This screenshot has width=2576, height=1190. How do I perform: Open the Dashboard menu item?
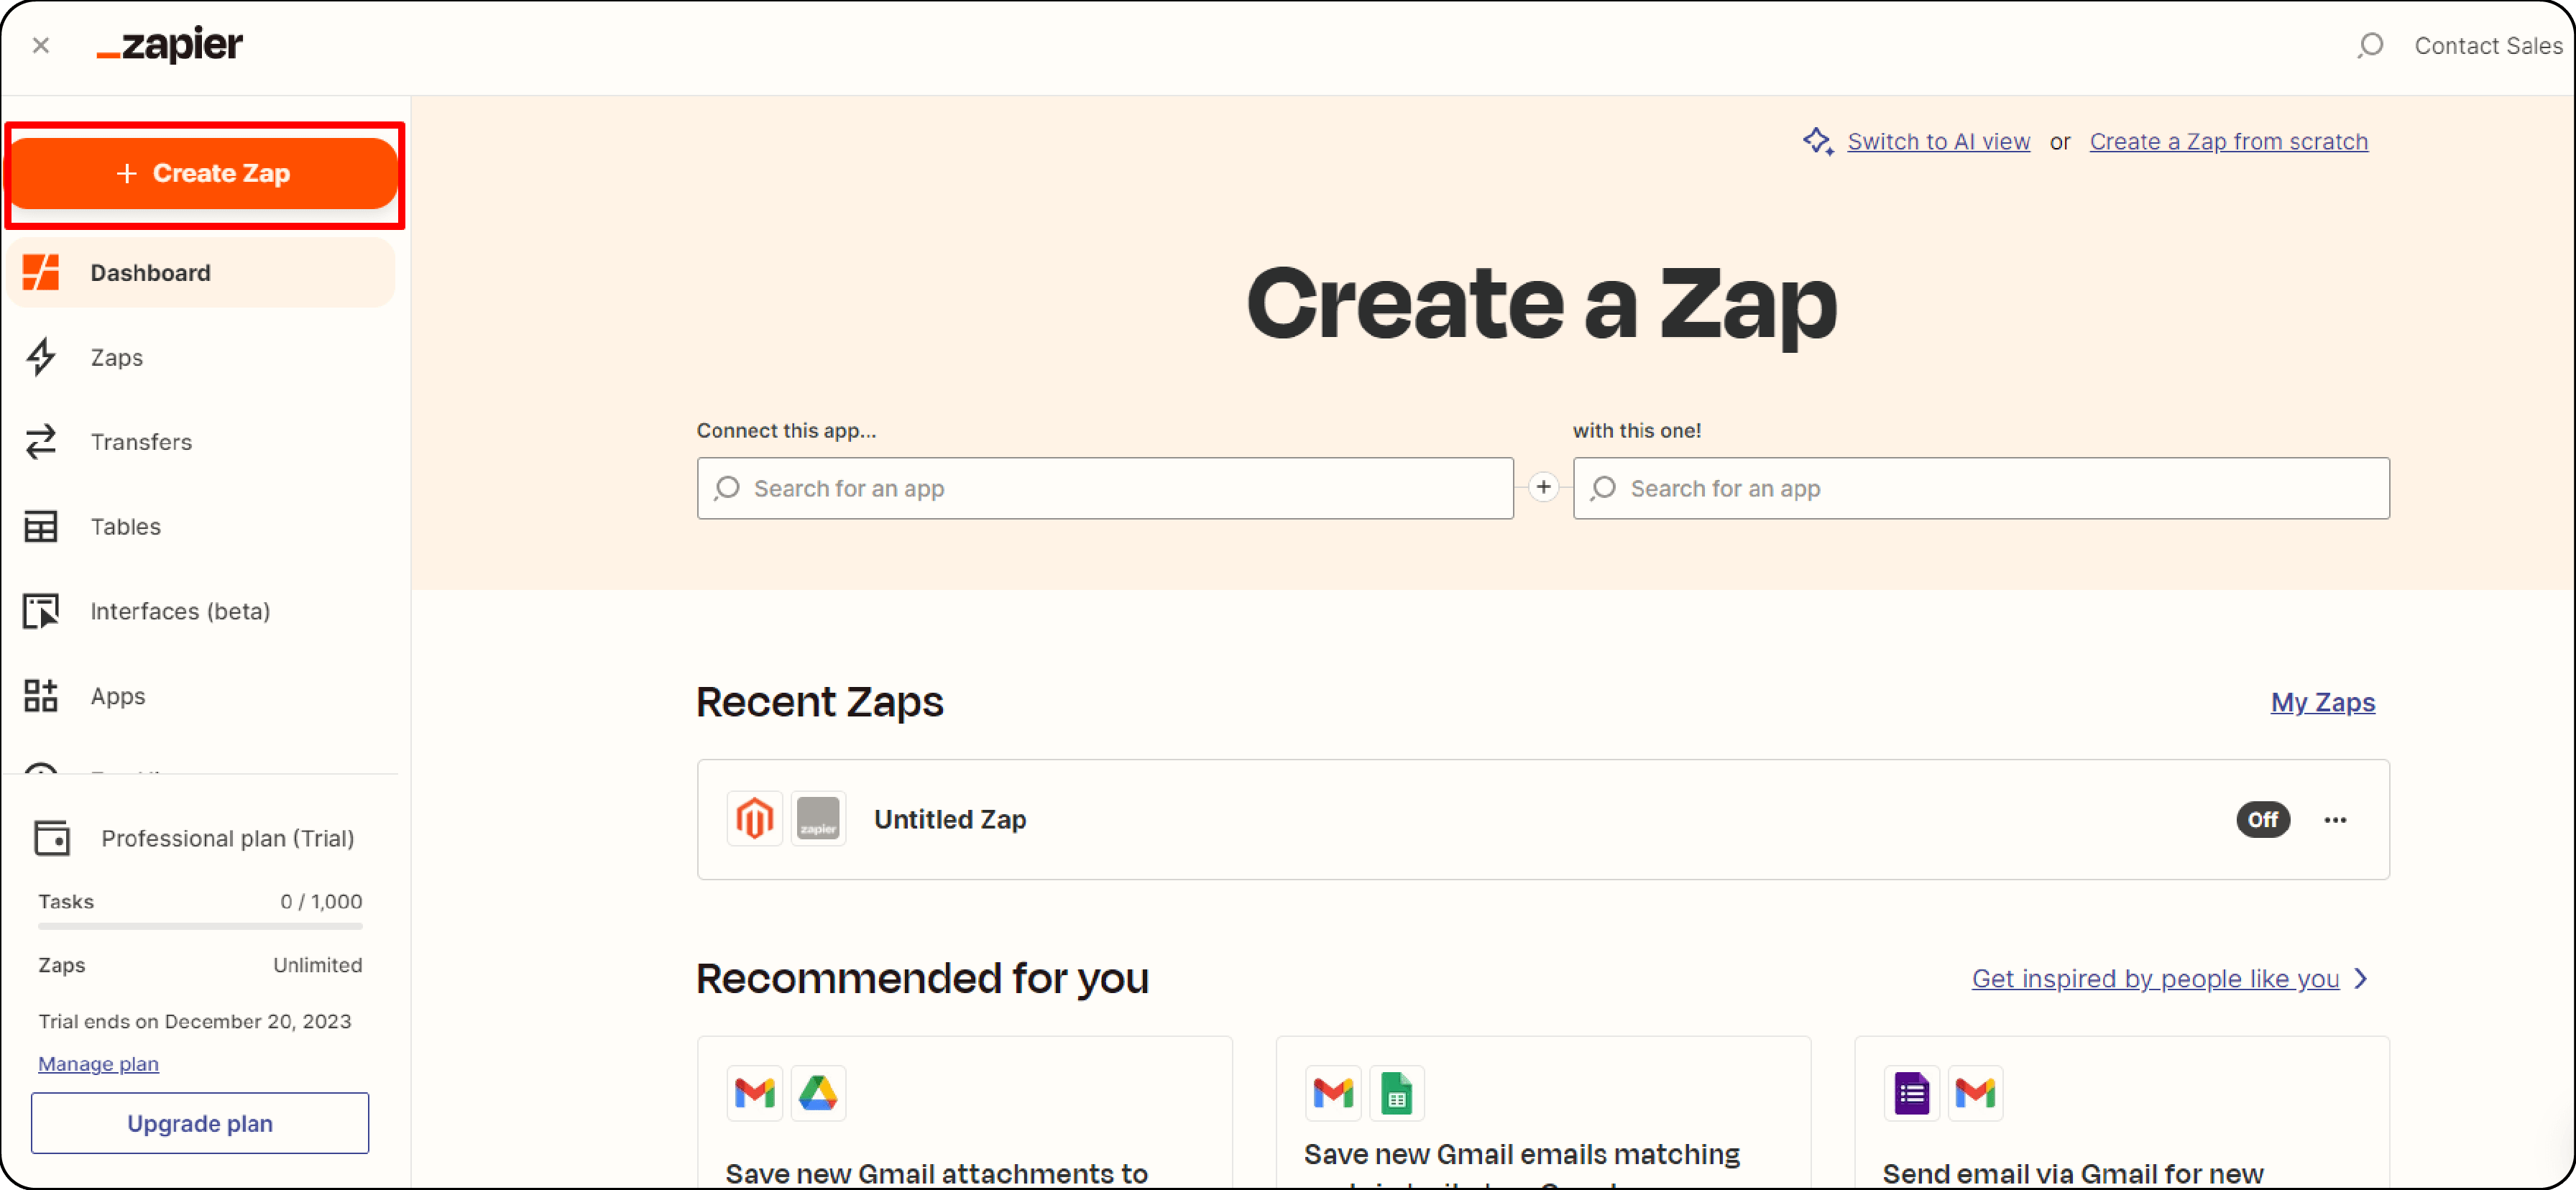point(201,272)
